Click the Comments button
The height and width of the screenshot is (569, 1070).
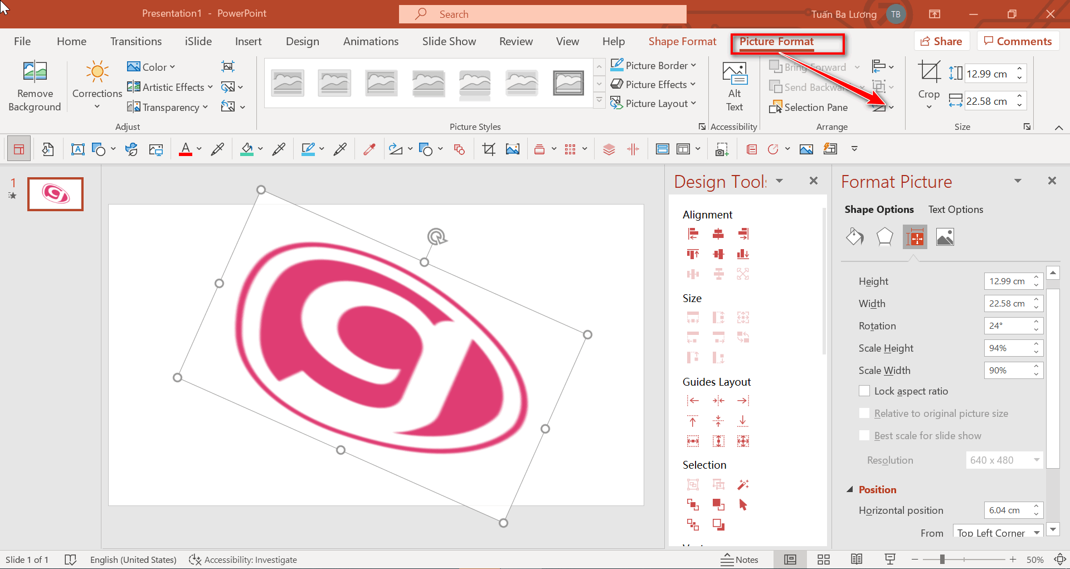(1018, 41)
